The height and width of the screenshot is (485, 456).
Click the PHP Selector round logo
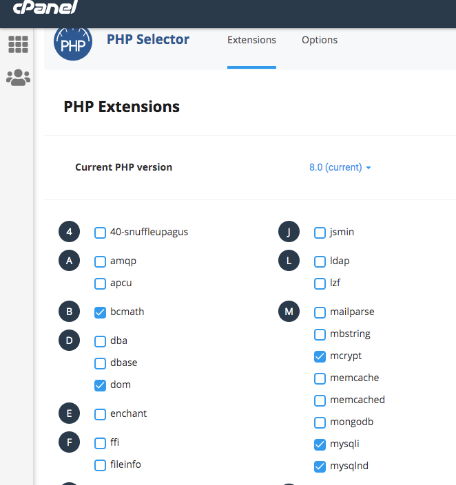73,42
